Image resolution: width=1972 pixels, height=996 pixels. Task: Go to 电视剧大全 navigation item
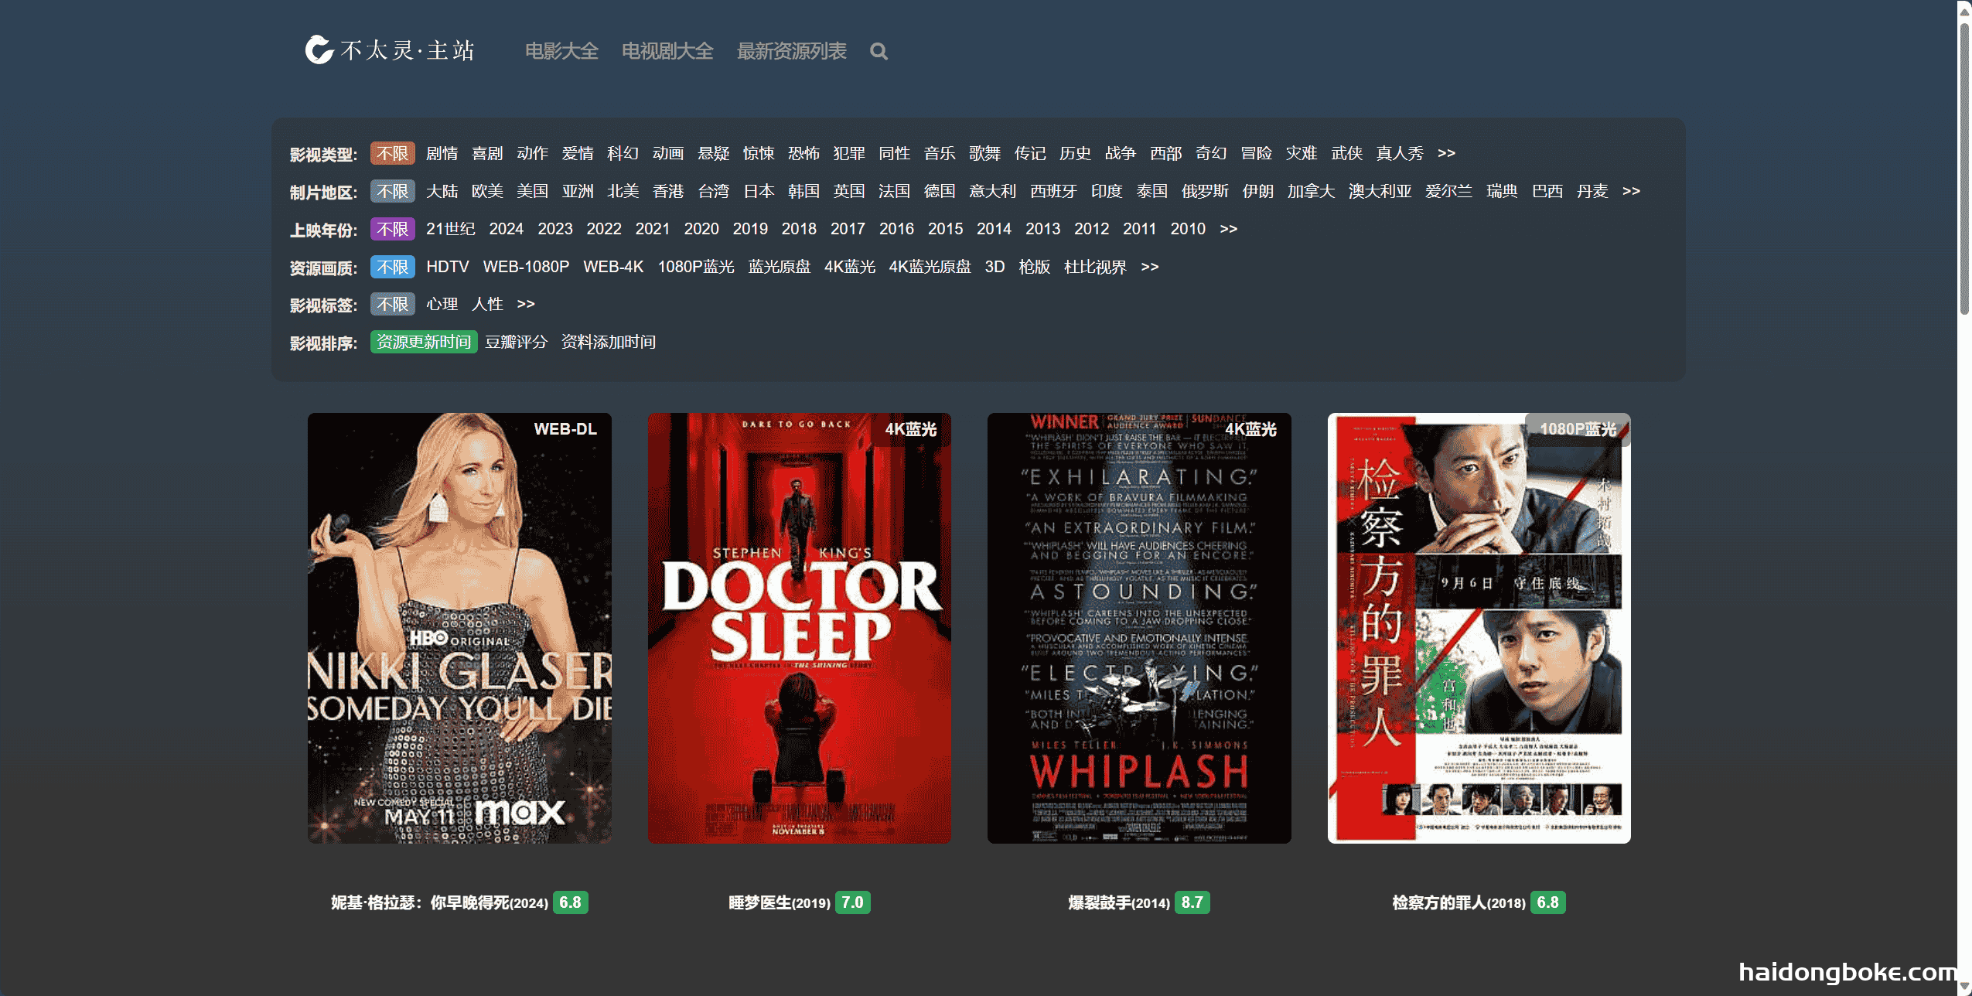(x=667, y=51)
